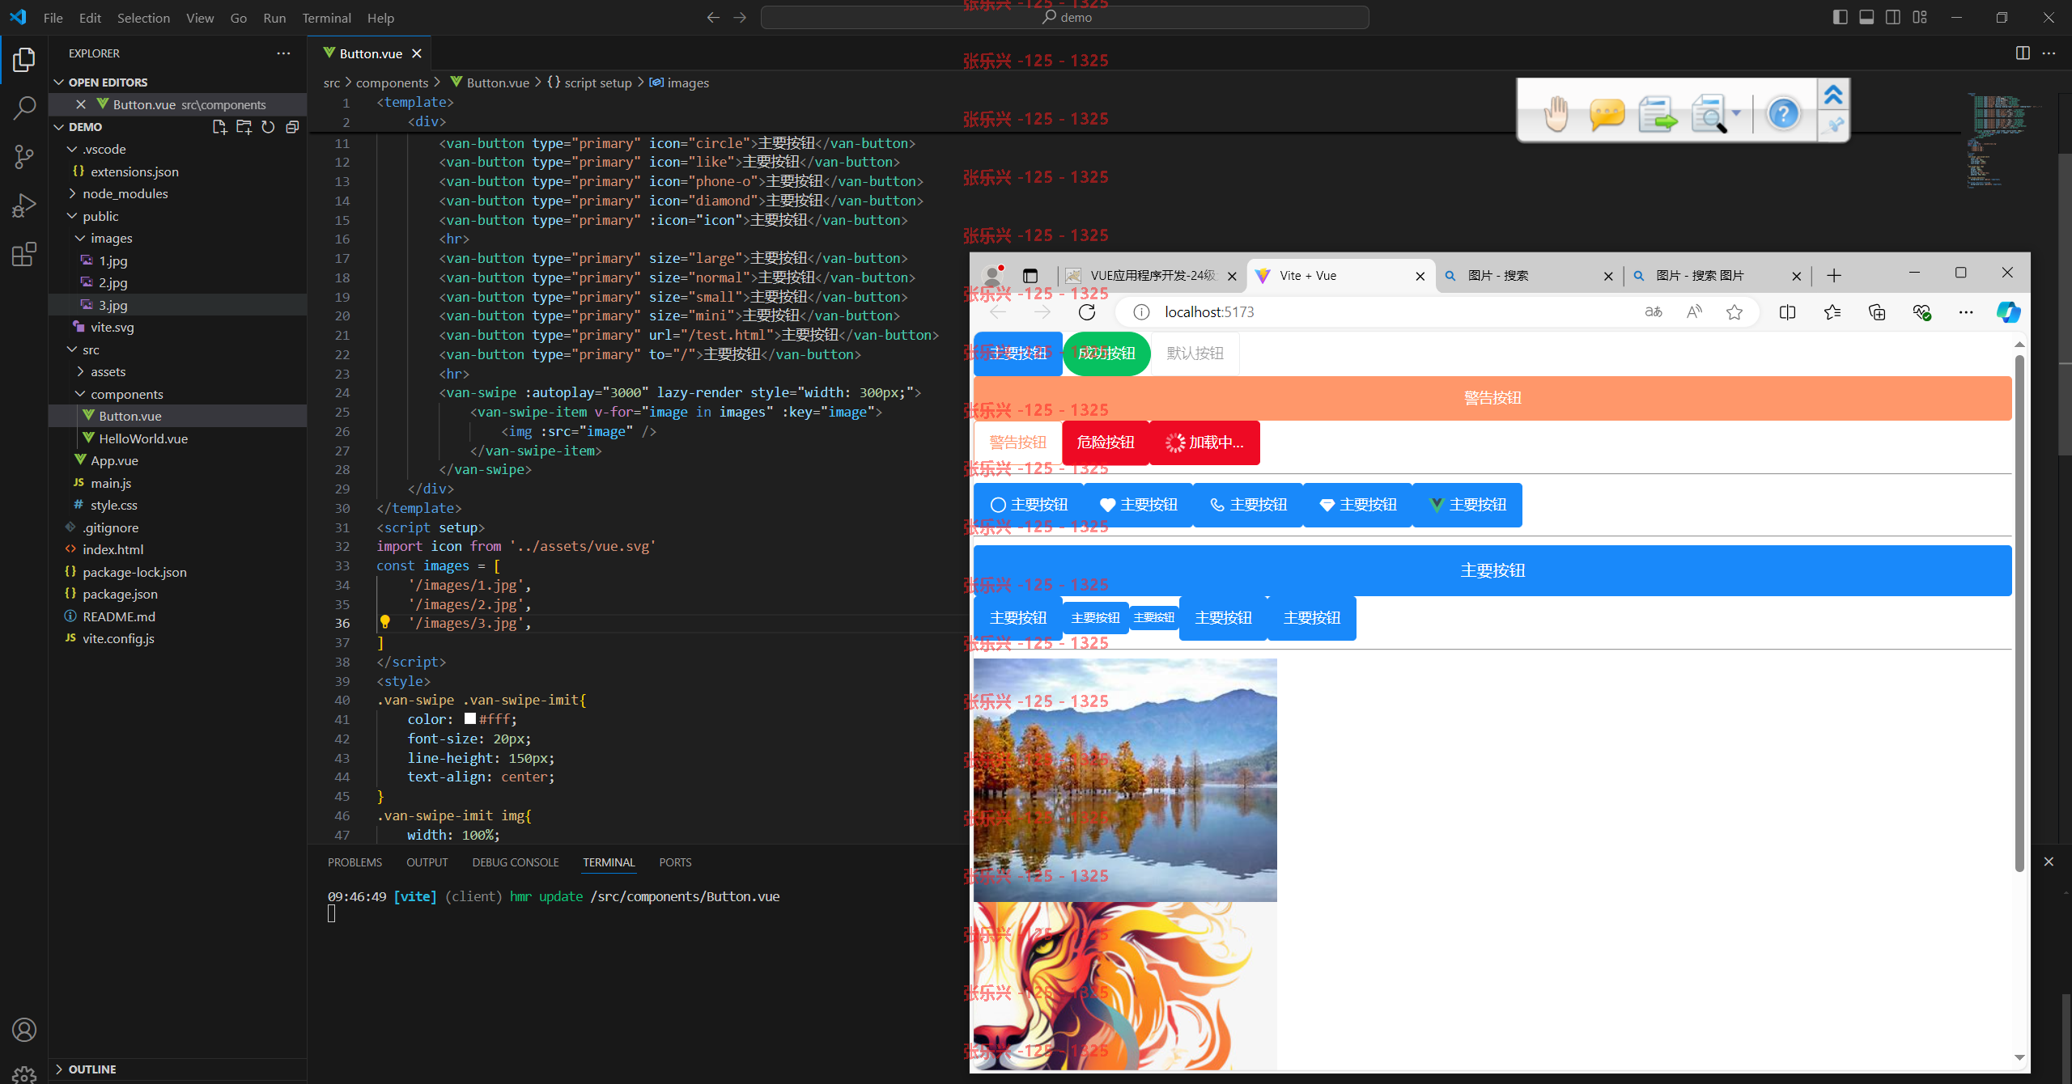Close the Button.vue editor tab
This screenshot has width=2072, height=1084.
click(417, 53)
